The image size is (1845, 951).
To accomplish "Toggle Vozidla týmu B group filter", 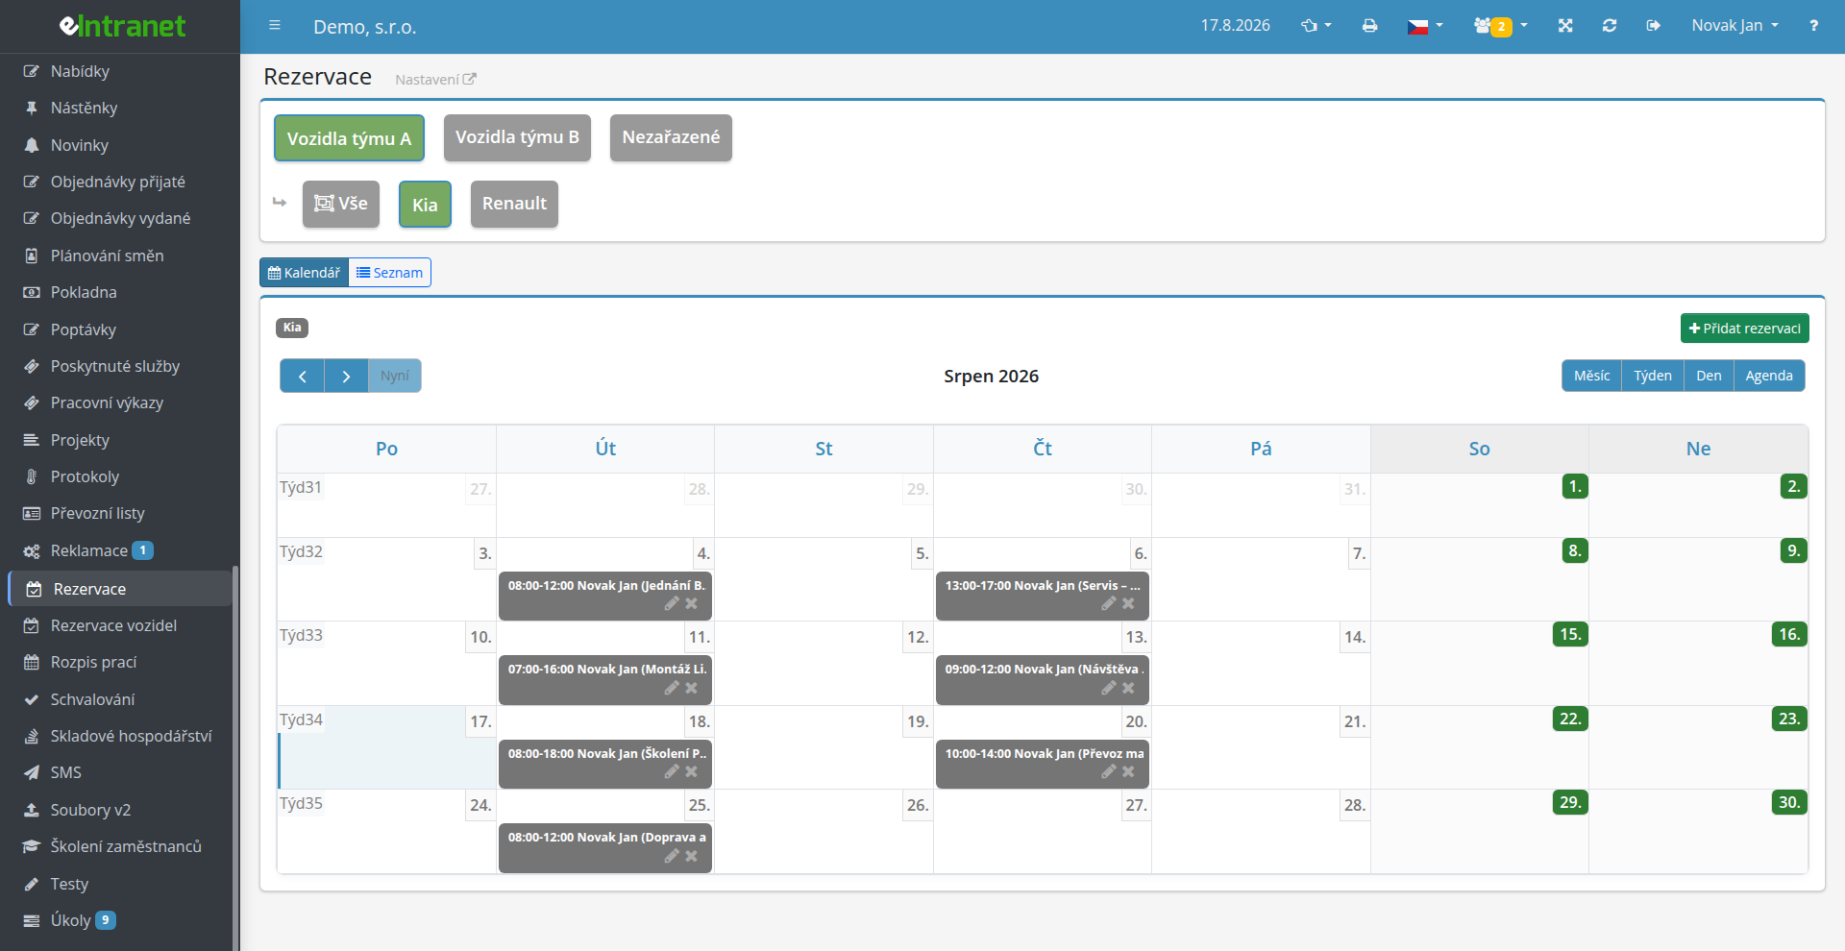I will [x=517, y=137].
